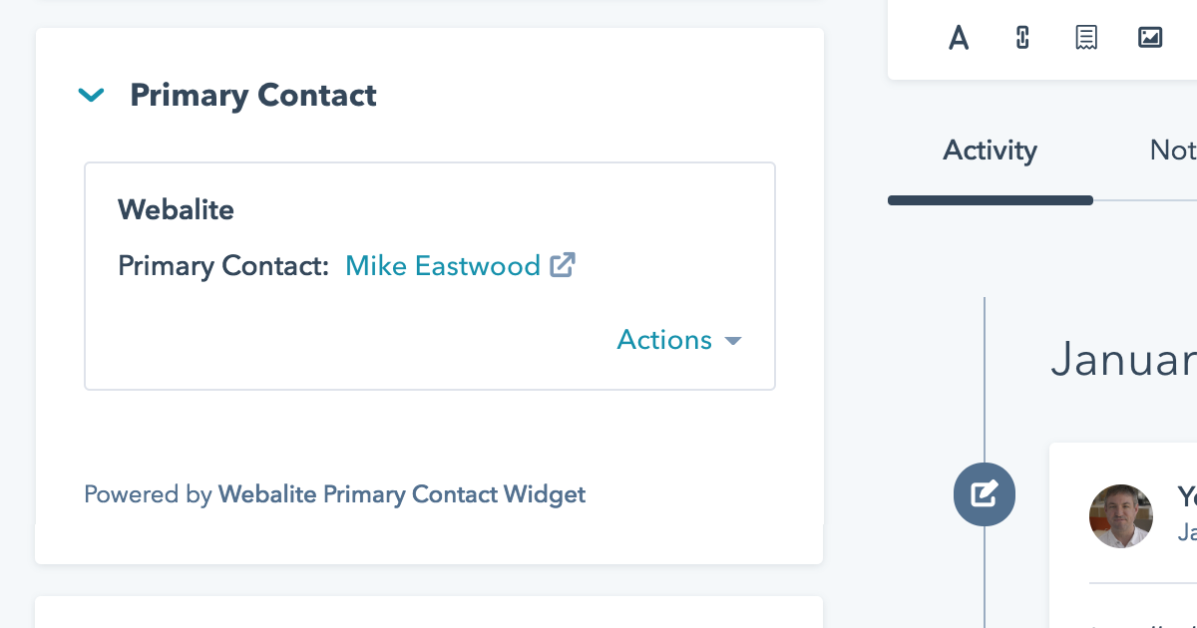Click the note edit icon on the timeline
Viewport: 1197px width, 628px height.
point(984,494)
